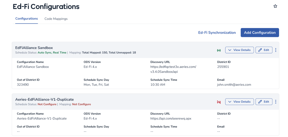
Task: Select the Configurations tab
Action: tap(27, 19)
